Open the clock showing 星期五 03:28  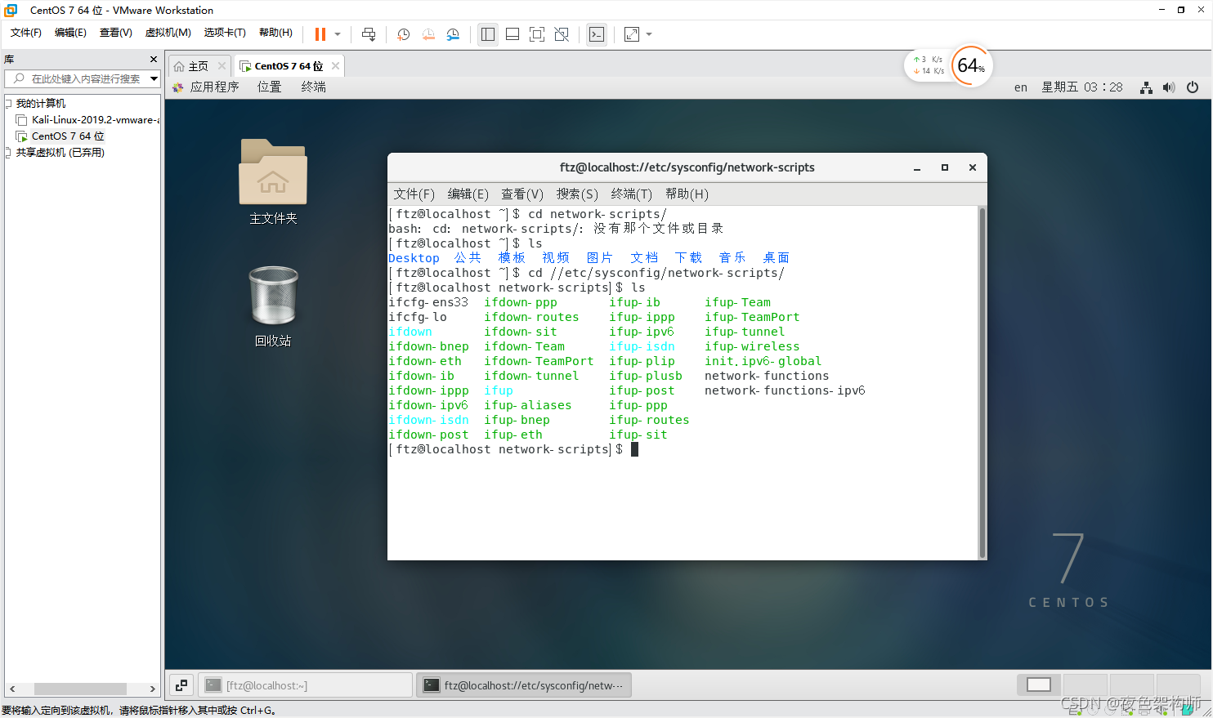tap(1082, 87)
